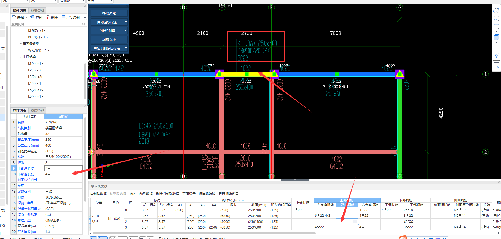
Task: Switch to 构件列表 tab
Action: (x=20, y=10)
